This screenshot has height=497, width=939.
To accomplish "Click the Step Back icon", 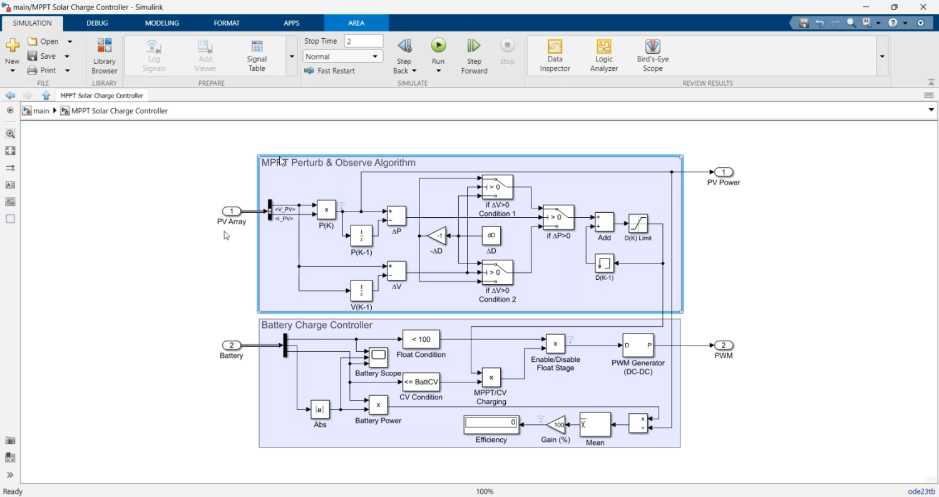I will pyautogui.click(x=404, y=46).
